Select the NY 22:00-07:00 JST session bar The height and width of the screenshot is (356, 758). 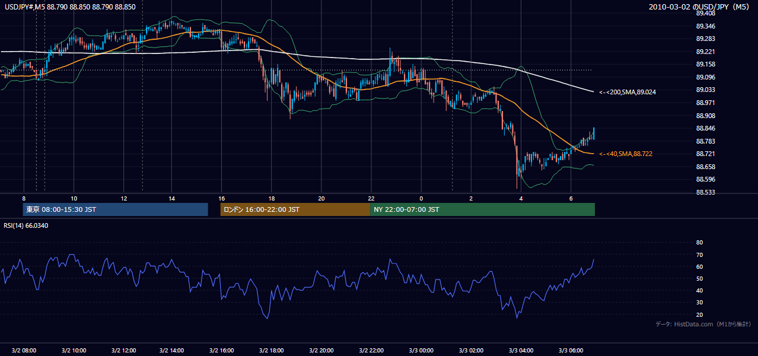[x=482, y=209]
